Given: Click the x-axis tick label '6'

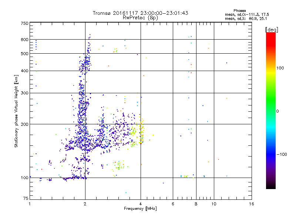Looking at the screenshot, I should click(173, 204).
